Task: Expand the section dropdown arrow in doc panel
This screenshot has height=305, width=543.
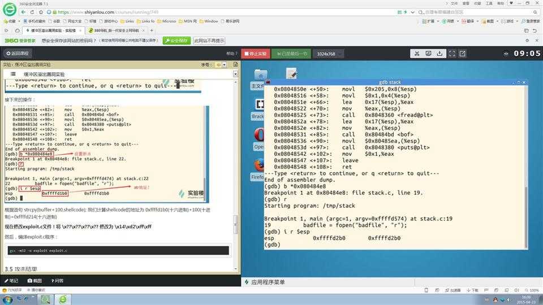Action: point(235,74)
